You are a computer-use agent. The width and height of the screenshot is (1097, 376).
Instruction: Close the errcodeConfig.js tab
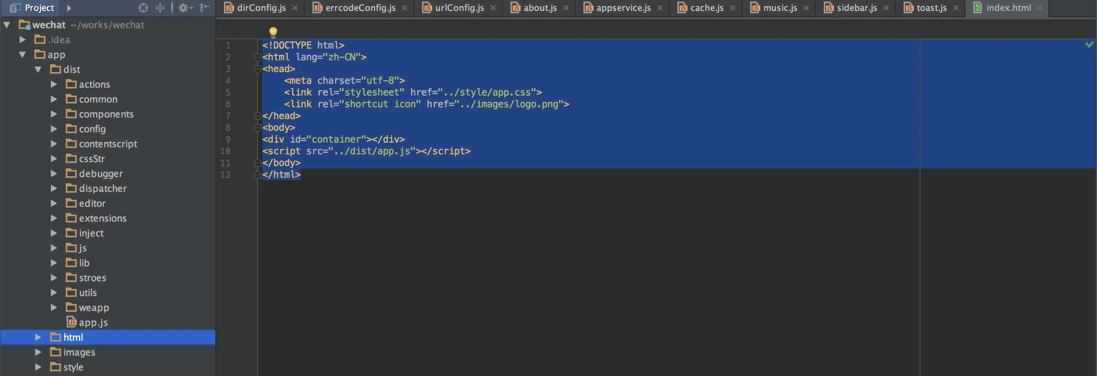(404, 8)
